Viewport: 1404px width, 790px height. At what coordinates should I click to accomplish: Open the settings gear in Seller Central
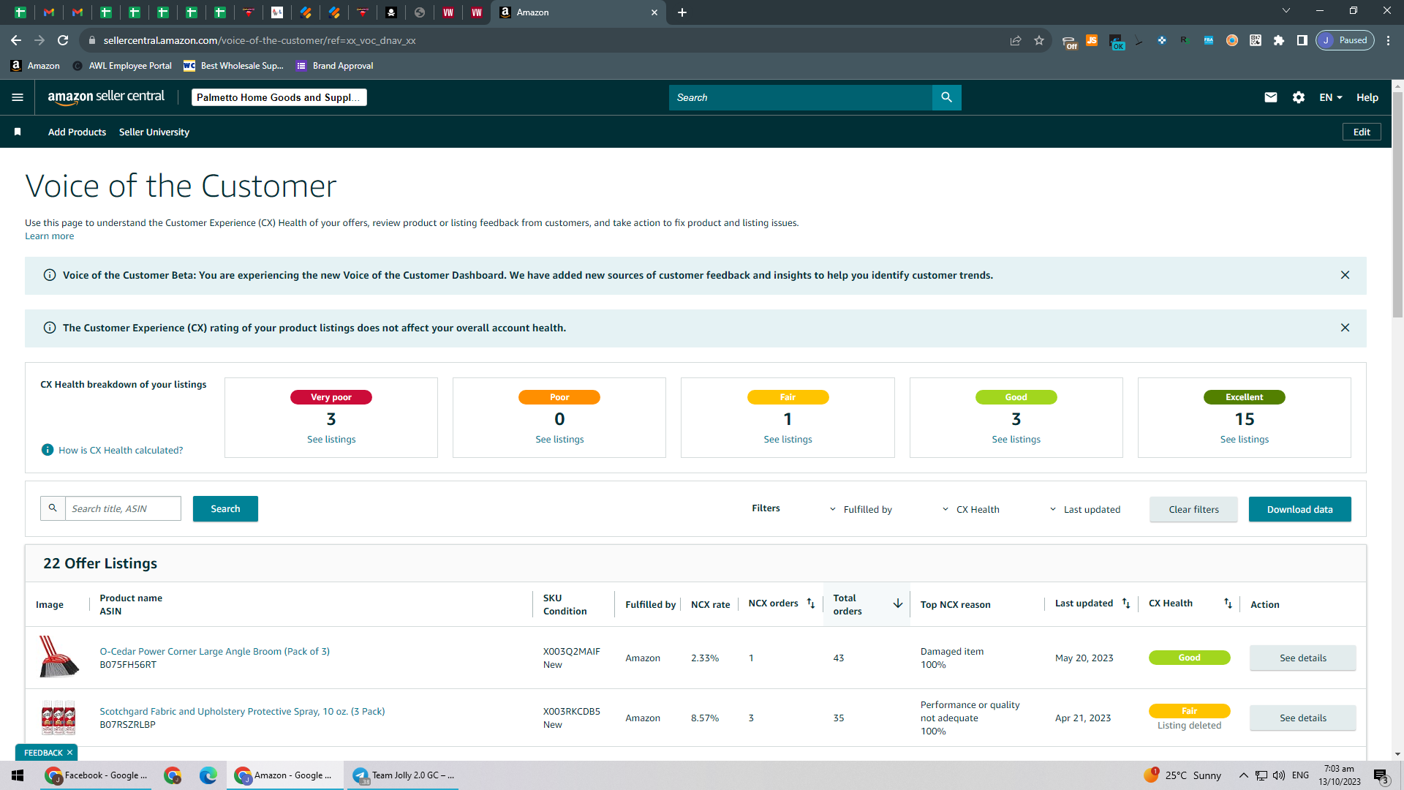click(x=1299, y=97)
